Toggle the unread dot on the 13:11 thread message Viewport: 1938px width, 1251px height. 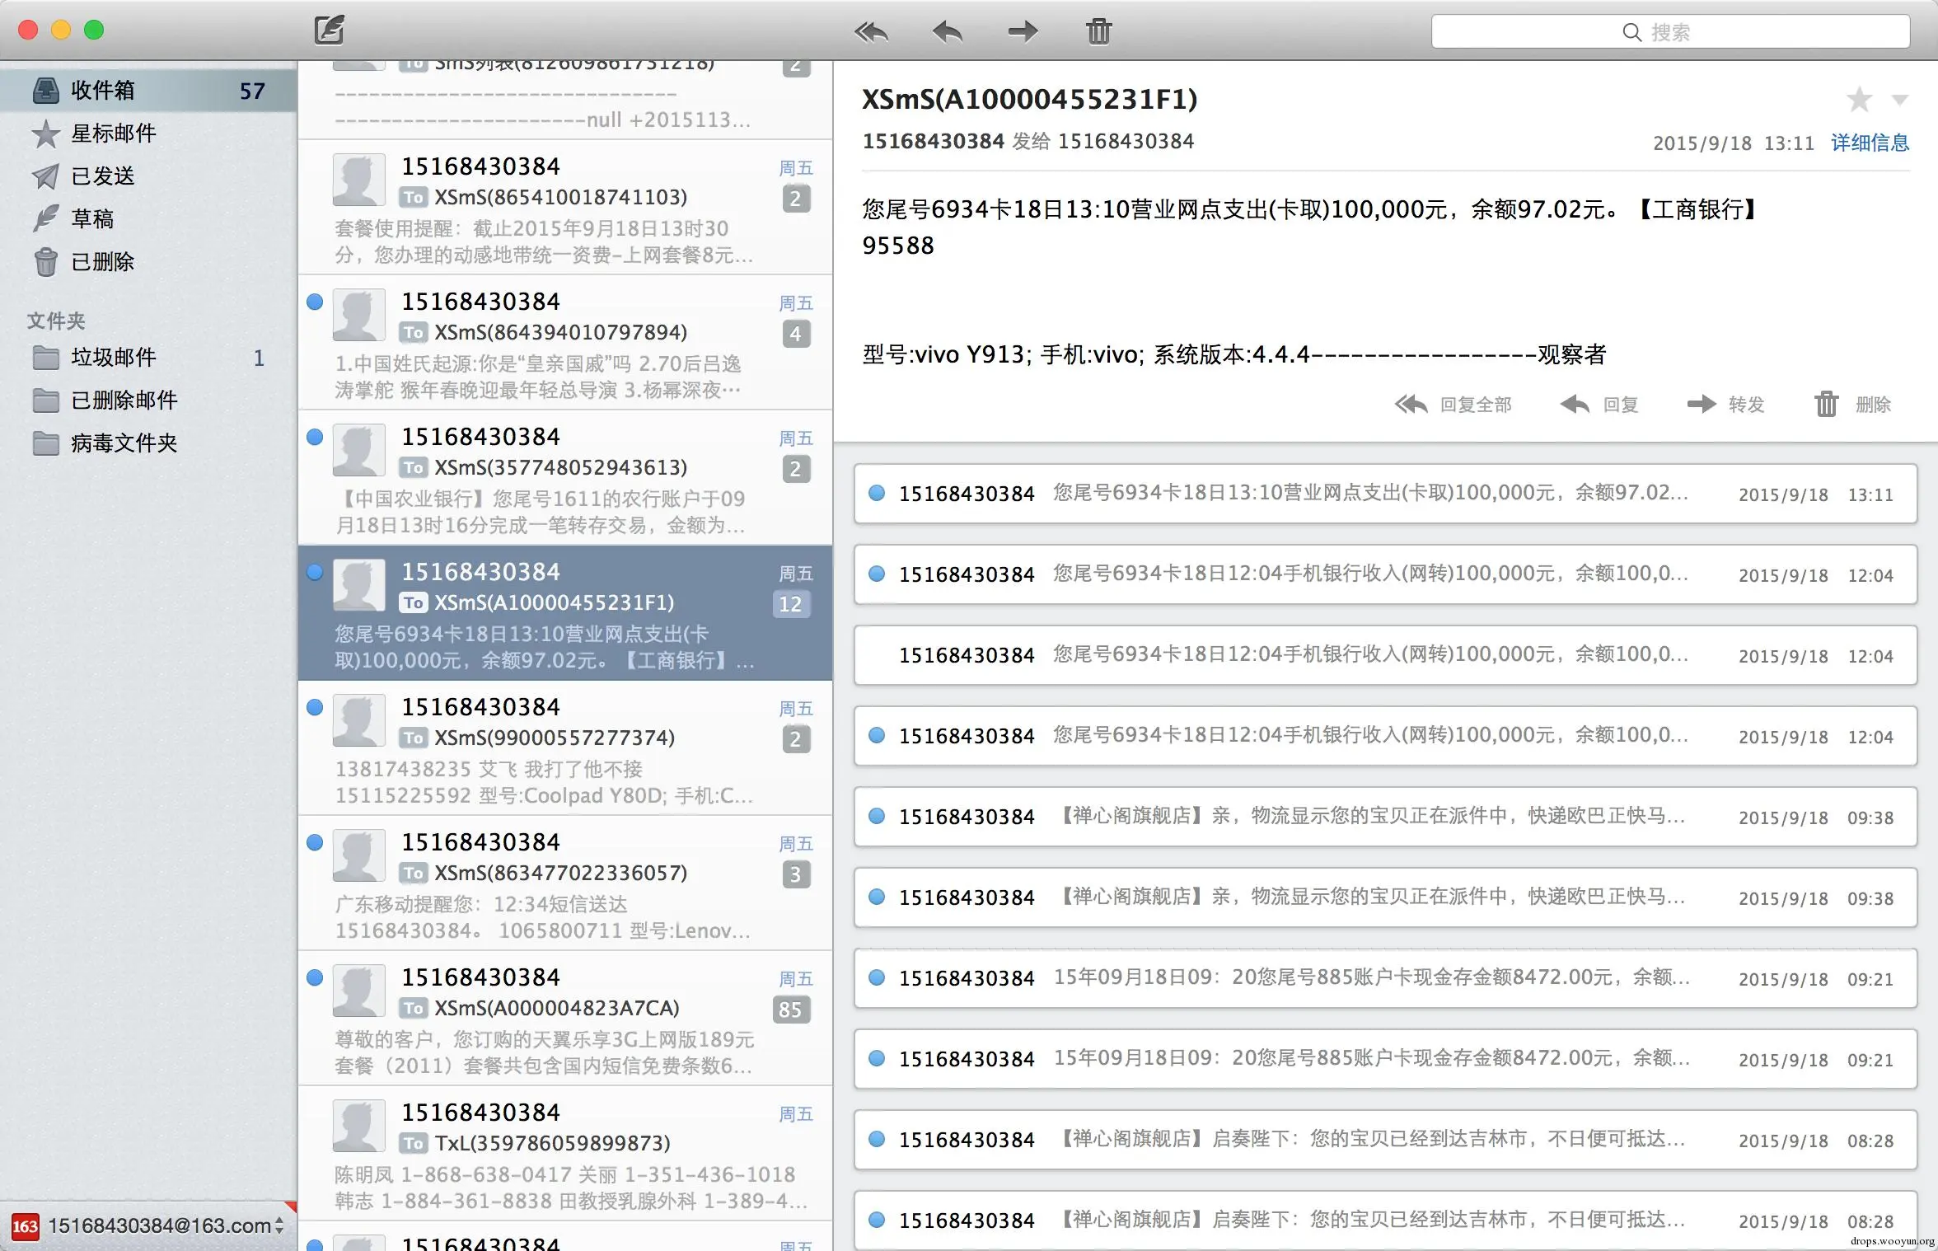[877, 494]
